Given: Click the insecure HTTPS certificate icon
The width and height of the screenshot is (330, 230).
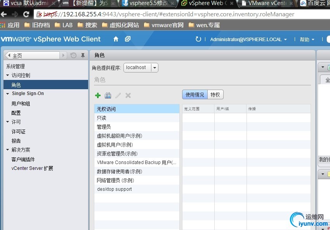Looking at the screenshot, I should 39,14.
